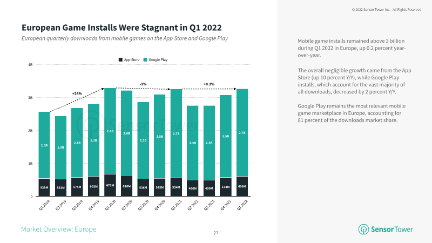Click the 608M segment for Q1 2022

[x=242, y=186]
